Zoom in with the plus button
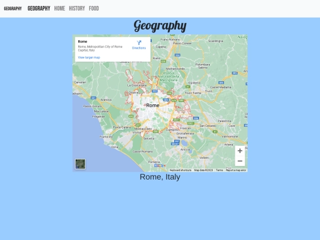The image size is (320, 240). (240, 151)
